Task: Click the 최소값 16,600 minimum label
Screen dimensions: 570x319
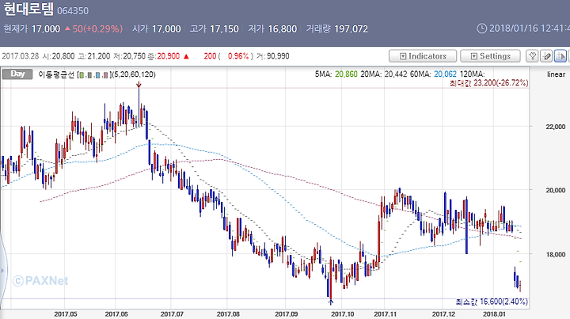Action: [x=492, y=302]
